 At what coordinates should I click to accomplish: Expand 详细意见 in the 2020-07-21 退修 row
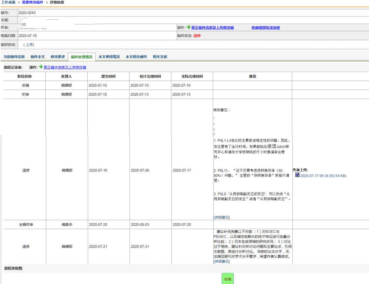(x=221, y=261)
